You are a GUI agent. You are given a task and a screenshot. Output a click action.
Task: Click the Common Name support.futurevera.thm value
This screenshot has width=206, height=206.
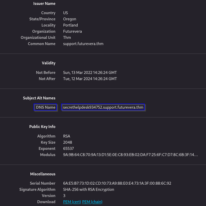coord(83,44)
